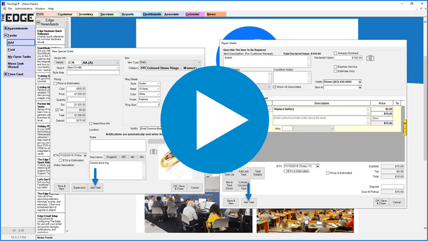This screenshot has height=241, width=428.
Task: Click OK / Save & Close in Repair Intake
Action: coord(381,202)
